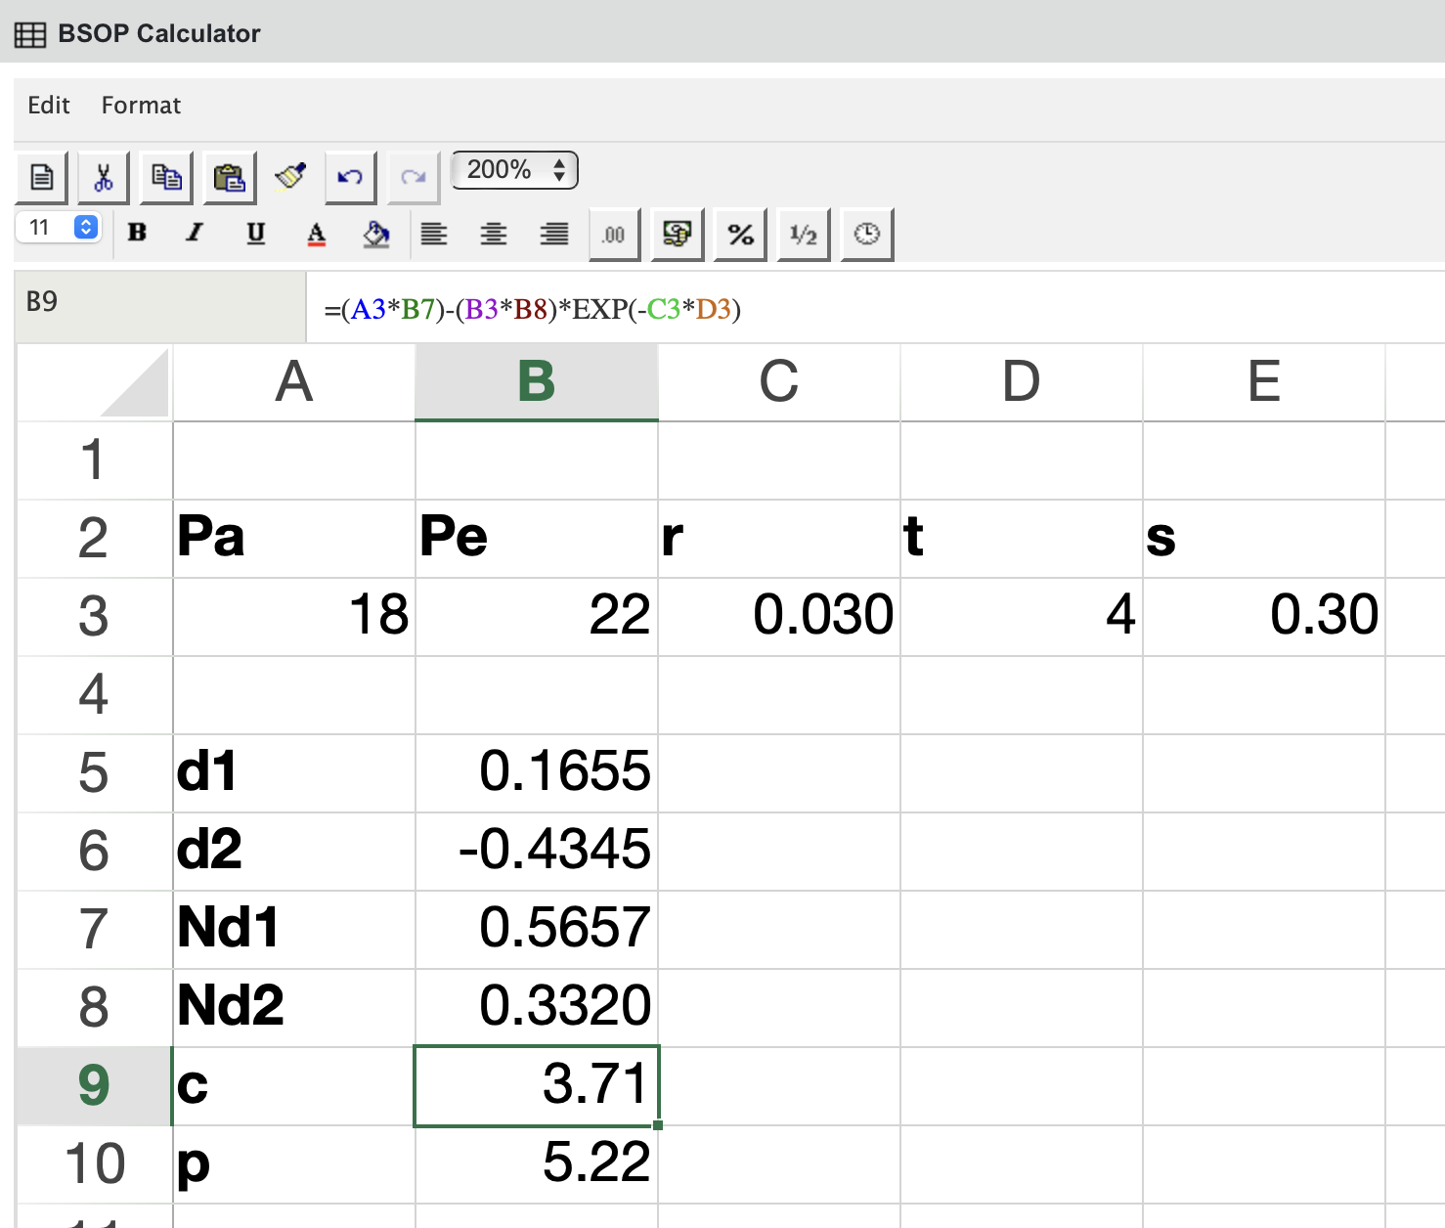
Task: Open the cell fill color bucket
Action: (x=375, y=234)
